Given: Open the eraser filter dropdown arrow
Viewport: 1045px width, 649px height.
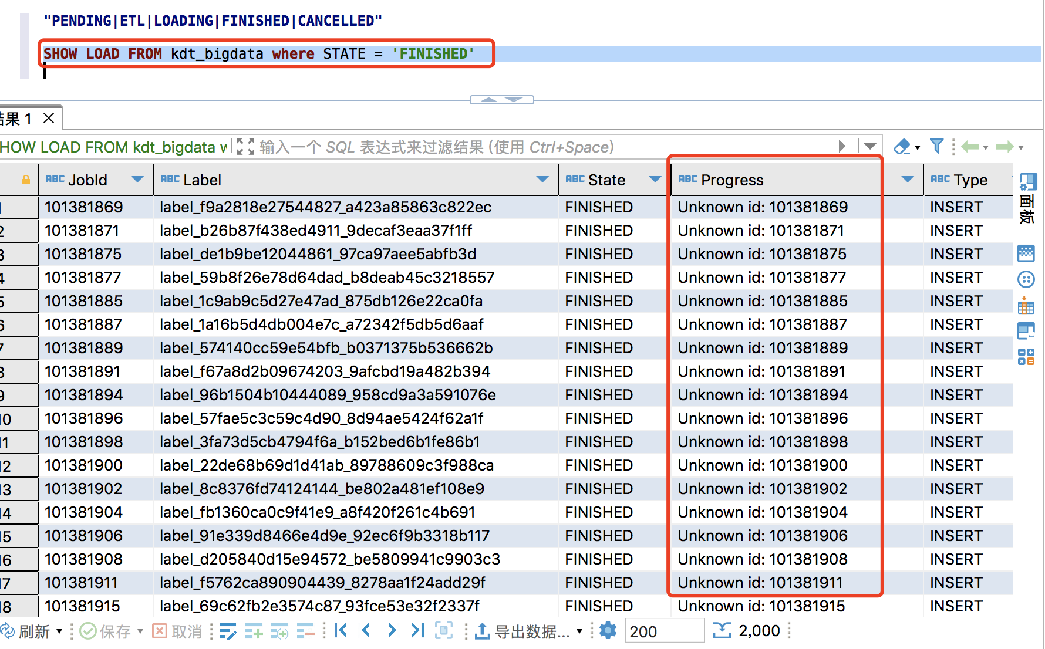Looking at the screenshot, I should (x=918, y=147).
